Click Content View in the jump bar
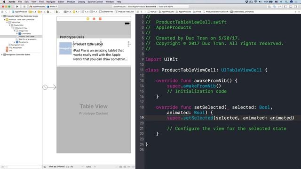The width and height of the screenshot is (301, 169). click(106, 12)
